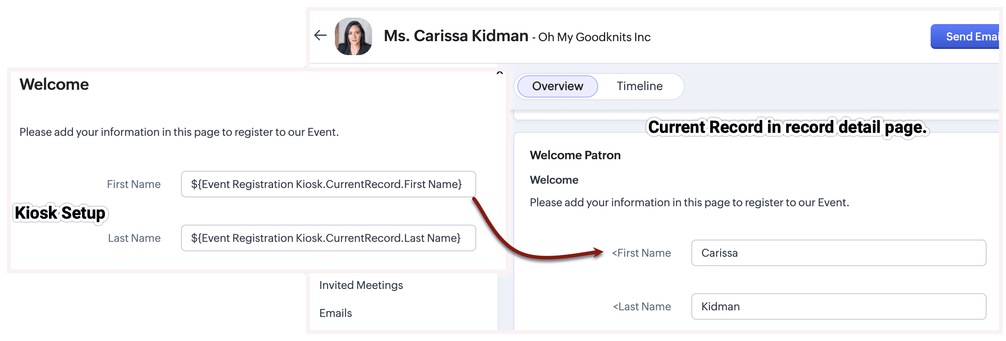Click the Last Name field containing Kidman

click(838, 306)
